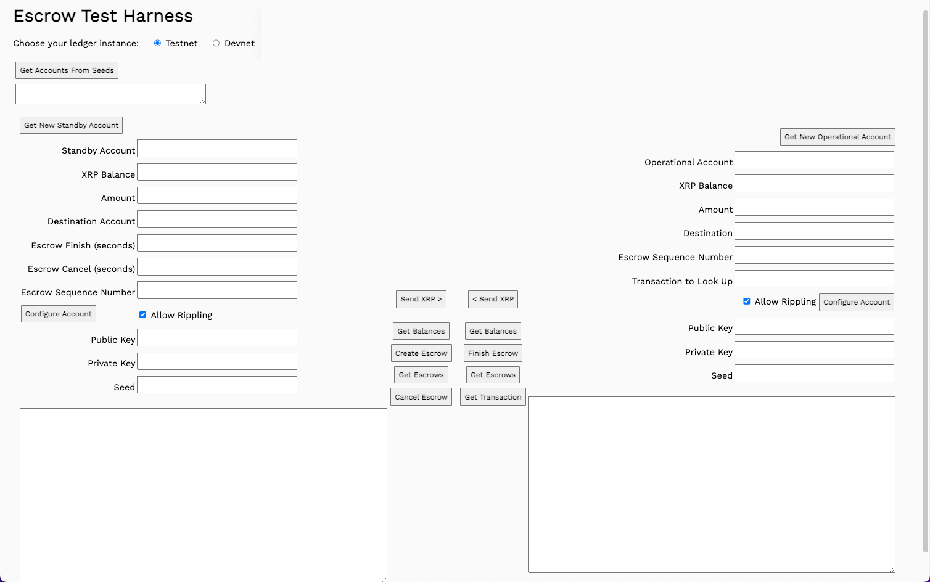The image size is (930, 582).
Task: Click the Get Transaction button
Action: (492, 396)
